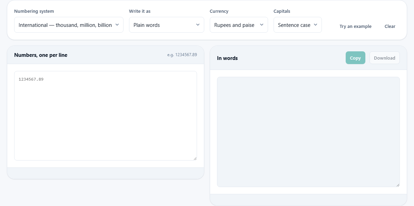This screenshot has width=414, height=206.
Task: Click the 'Capitals' label
Action: [282, 11]
